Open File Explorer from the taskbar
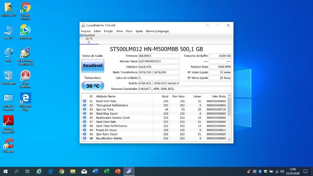313x176 pixels. (x=73, y=171)
